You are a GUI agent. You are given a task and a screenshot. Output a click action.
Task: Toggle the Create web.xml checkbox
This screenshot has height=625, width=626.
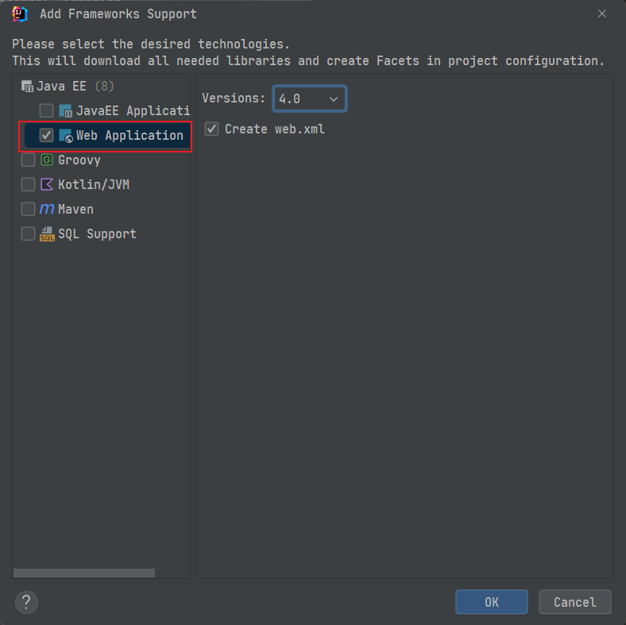(x=211, y=129)
